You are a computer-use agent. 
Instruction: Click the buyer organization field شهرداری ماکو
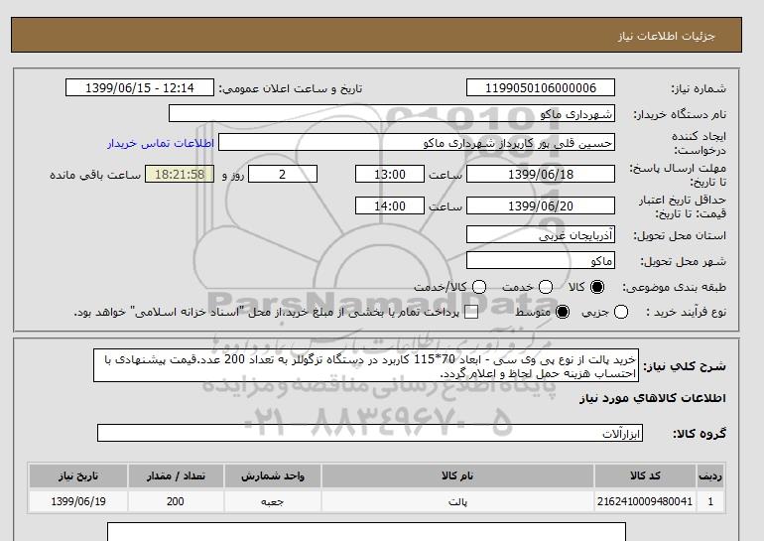click(x=392, y=113)
